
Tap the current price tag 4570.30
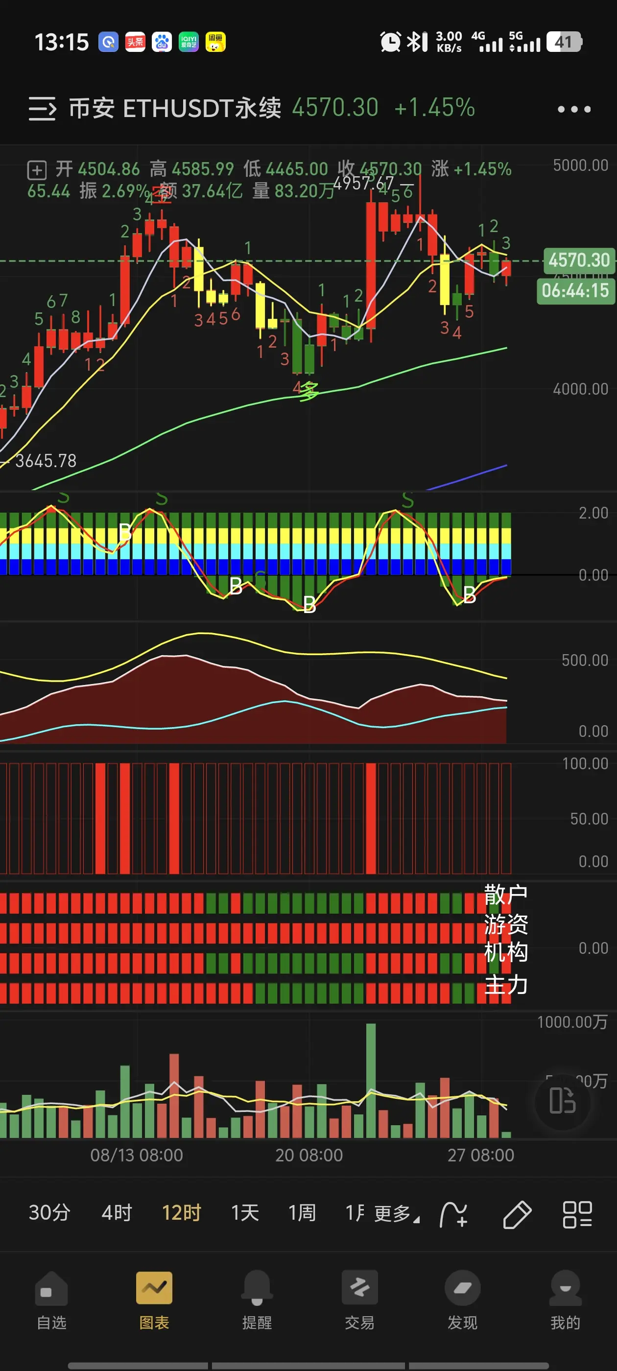579,260
